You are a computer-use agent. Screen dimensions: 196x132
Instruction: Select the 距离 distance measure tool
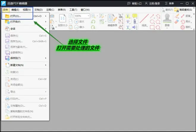186,16
